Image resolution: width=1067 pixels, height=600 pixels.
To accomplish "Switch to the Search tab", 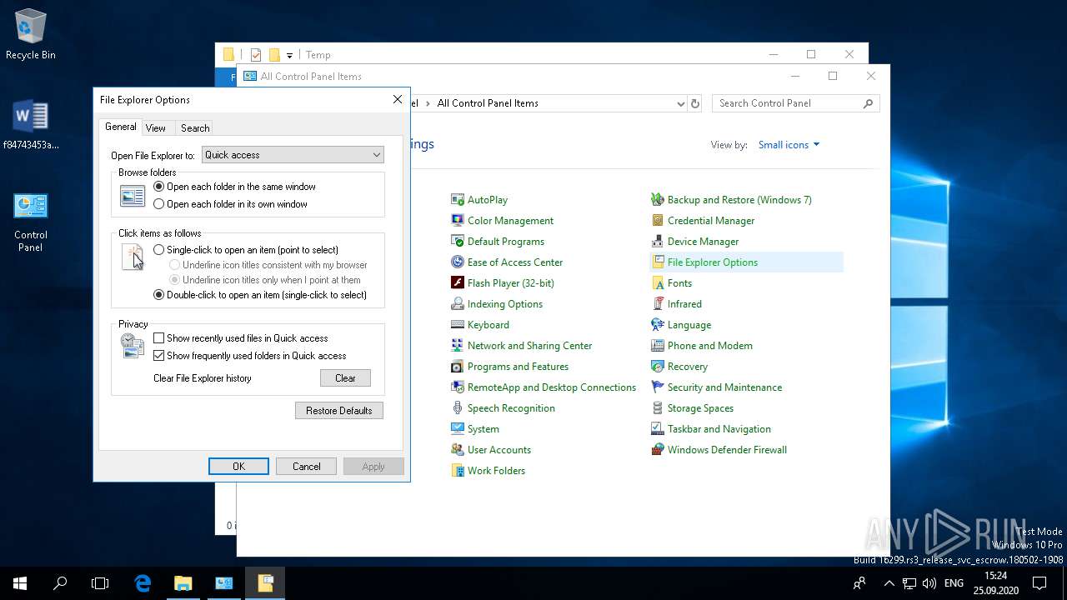I will [x=195, y=128].
